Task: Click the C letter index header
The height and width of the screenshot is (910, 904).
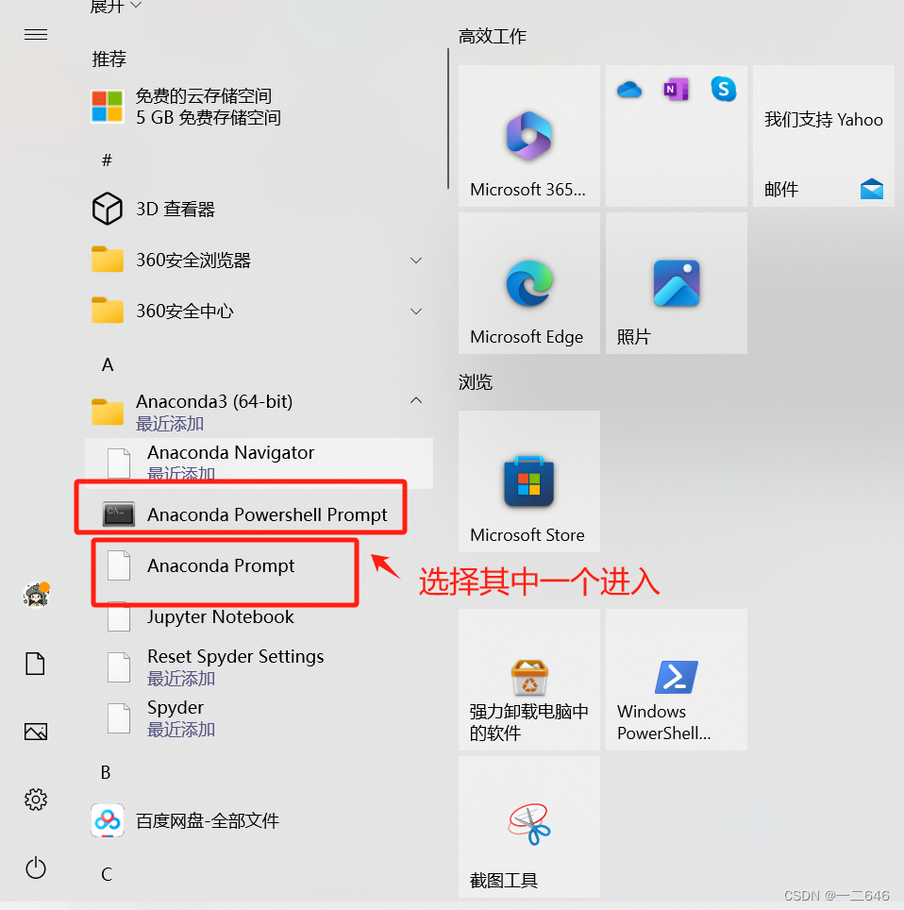Action: click(x=107, y=874)
